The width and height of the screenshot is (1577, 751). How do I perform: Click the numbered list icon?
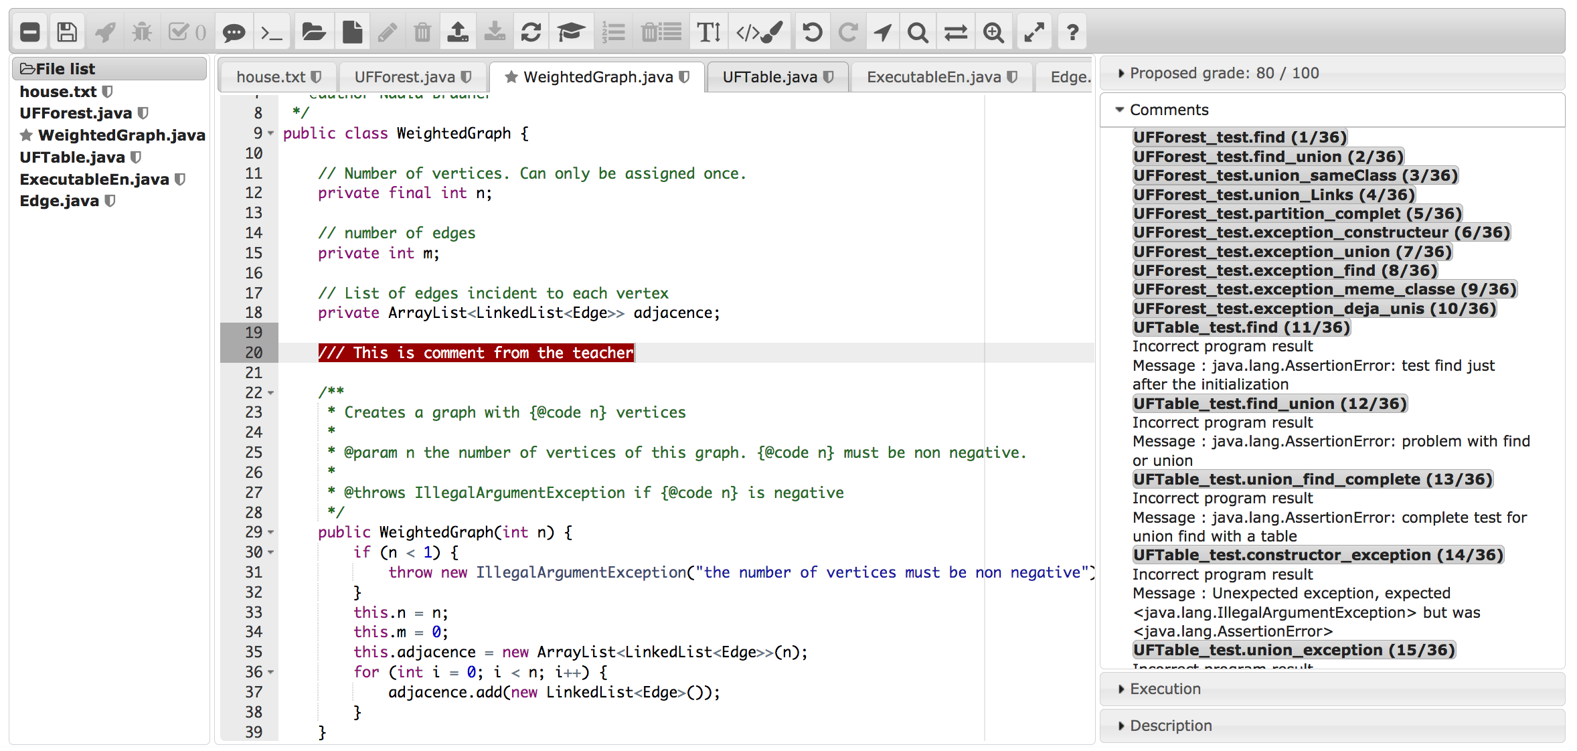click(613, 32)
